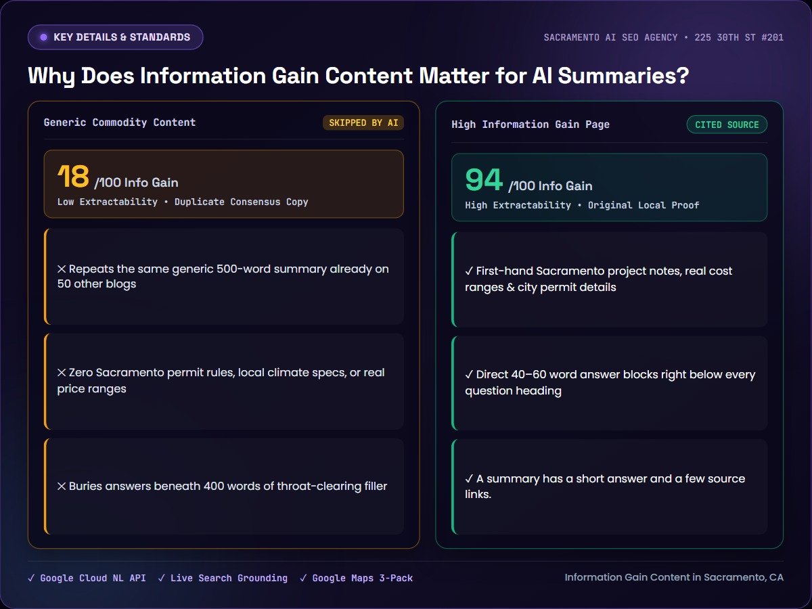Click the Zero Sacramento permit rules card

click(x=224, y=381)
